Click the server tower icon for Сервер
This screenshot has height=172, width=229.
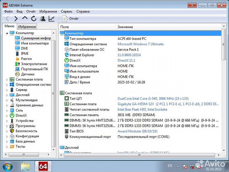[x=12, y=90]
